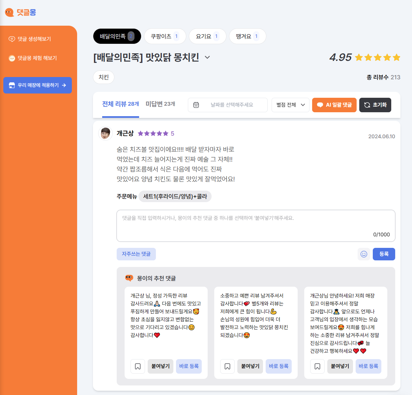The width and height of the screenshot is (412, 395).
Task: Click the 자주쓰는 댓글 button
Action: 136,254
